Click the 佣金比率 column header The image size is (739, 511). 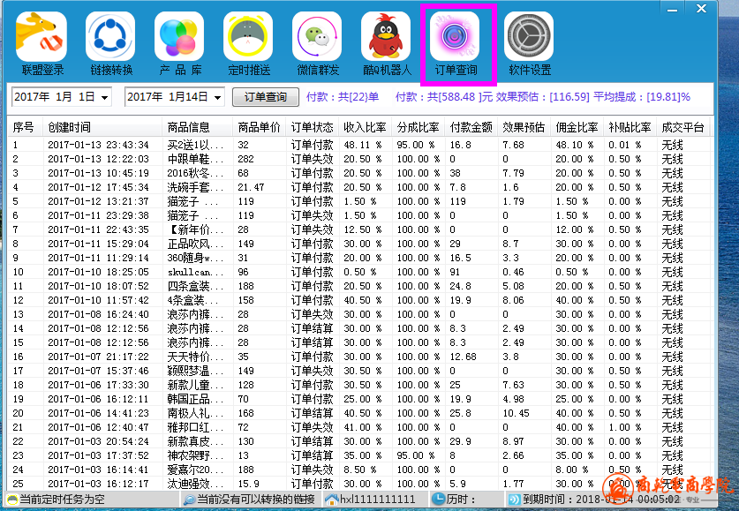coord(577,128)
